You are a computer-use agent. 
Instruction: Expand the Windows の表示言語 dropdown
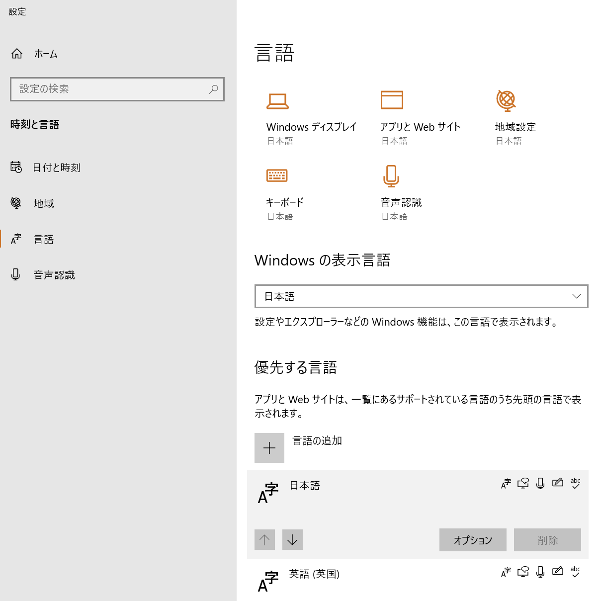pos(422,296)
